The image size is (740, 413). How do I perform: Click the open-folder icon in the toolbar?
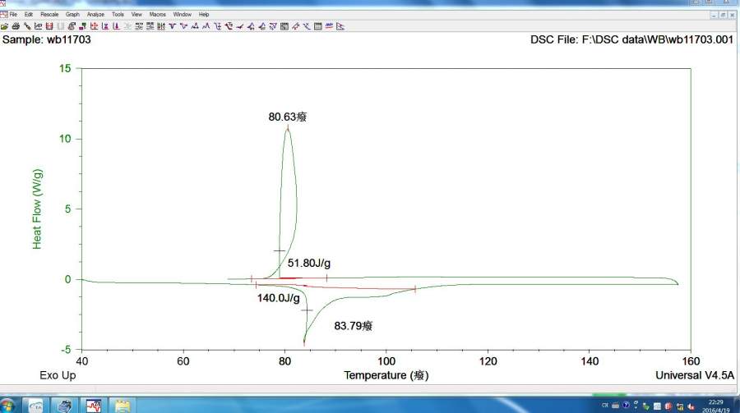pyautogui.click(x=4, y=26)
